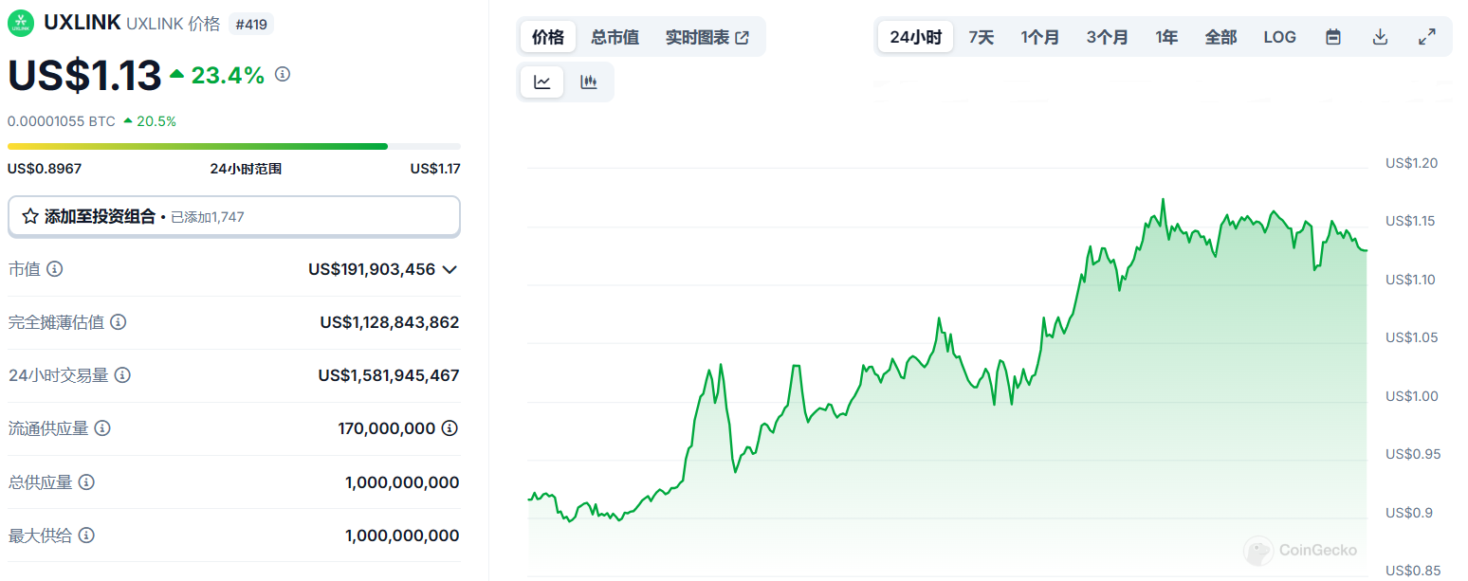Expand the market cap dropdown chevron
Viewport: 1468px width, 581px height.
(450, 269)
